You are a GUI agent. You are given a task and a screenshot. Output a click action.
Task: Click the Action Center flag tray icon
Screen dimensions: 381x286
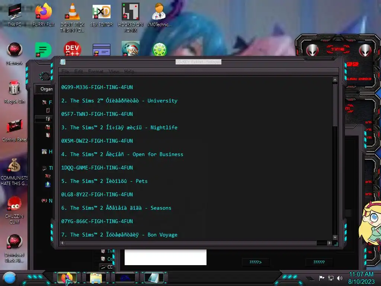(322, 278)
